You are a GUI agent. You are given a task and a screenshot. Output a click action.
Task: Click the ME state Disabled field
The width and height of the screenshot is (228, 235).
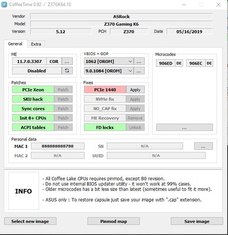37,70
